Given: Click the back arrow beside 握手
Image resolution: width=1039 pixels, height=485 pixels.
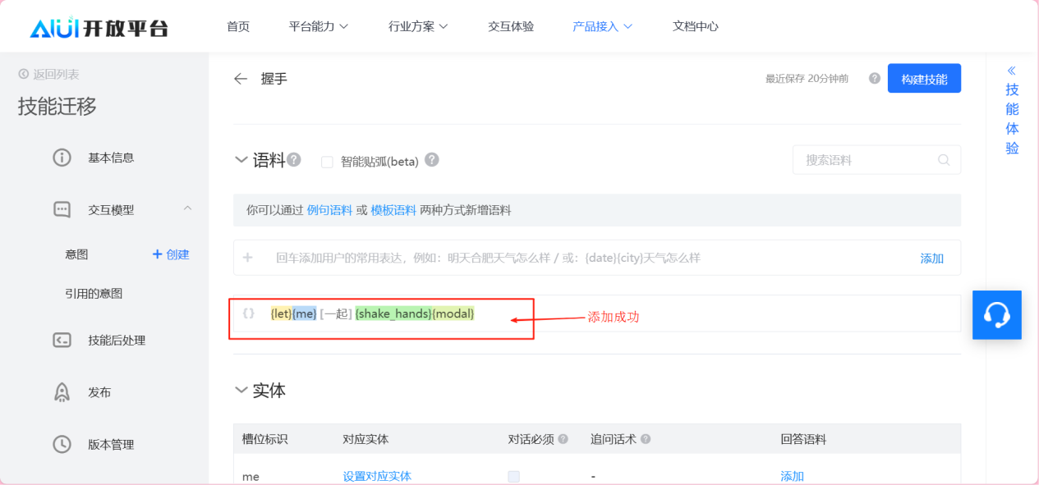Looking at the screenshot, I should coord(241,79).
